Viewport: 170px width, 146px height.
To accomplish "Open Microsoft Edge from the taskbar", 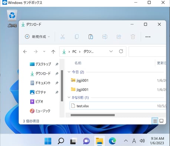I will 112,141.
